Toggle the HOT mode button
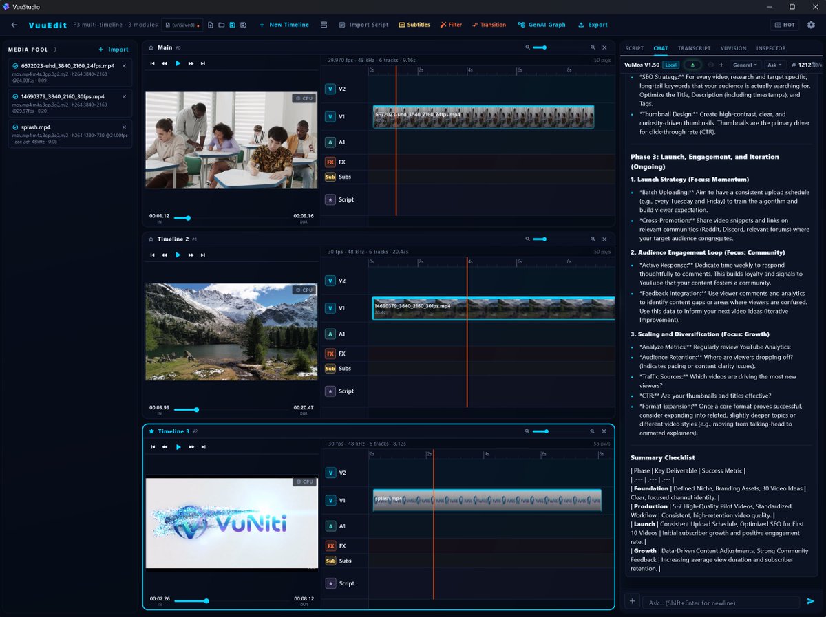This screenshot has height=617, width=826. tap(785, 25)
